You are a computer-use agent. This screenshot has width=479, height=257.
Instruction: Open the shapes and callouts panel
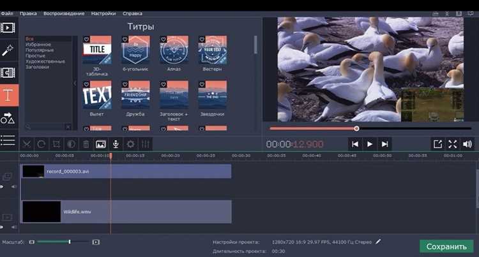(8, 118)
